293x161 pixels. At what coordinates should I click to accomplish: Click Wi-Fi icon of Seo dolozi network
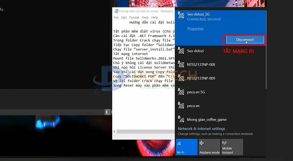(x=181, y=51)
